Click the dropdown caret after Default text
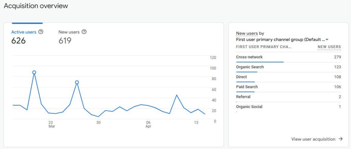Screen dimensions: 351x149 coord(327,40)
